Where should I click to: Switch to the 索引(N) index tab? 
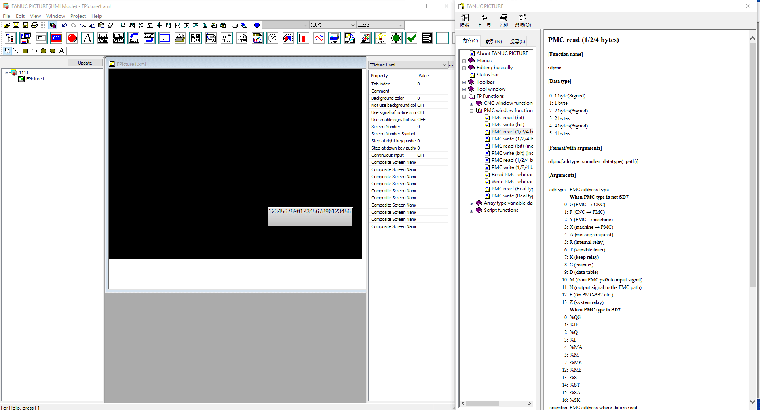tap(493, 42)
